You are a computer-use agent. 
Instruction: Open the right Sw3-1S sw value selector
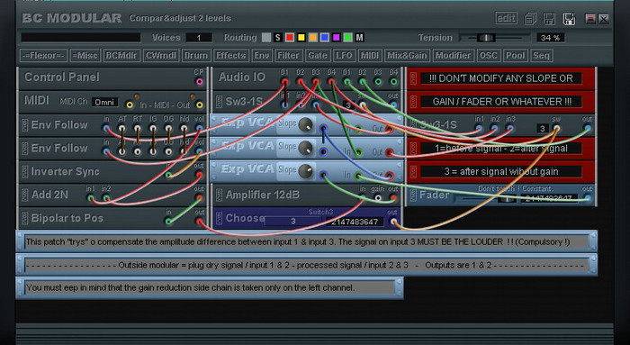tap(543, 128)
